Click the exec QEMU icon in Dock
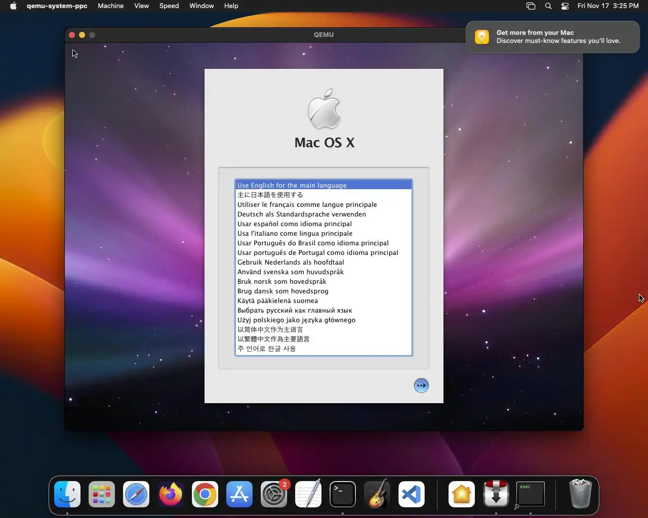The height and width of the screenshot is (518, 648). pyautogui.click(x=531, y=494)
